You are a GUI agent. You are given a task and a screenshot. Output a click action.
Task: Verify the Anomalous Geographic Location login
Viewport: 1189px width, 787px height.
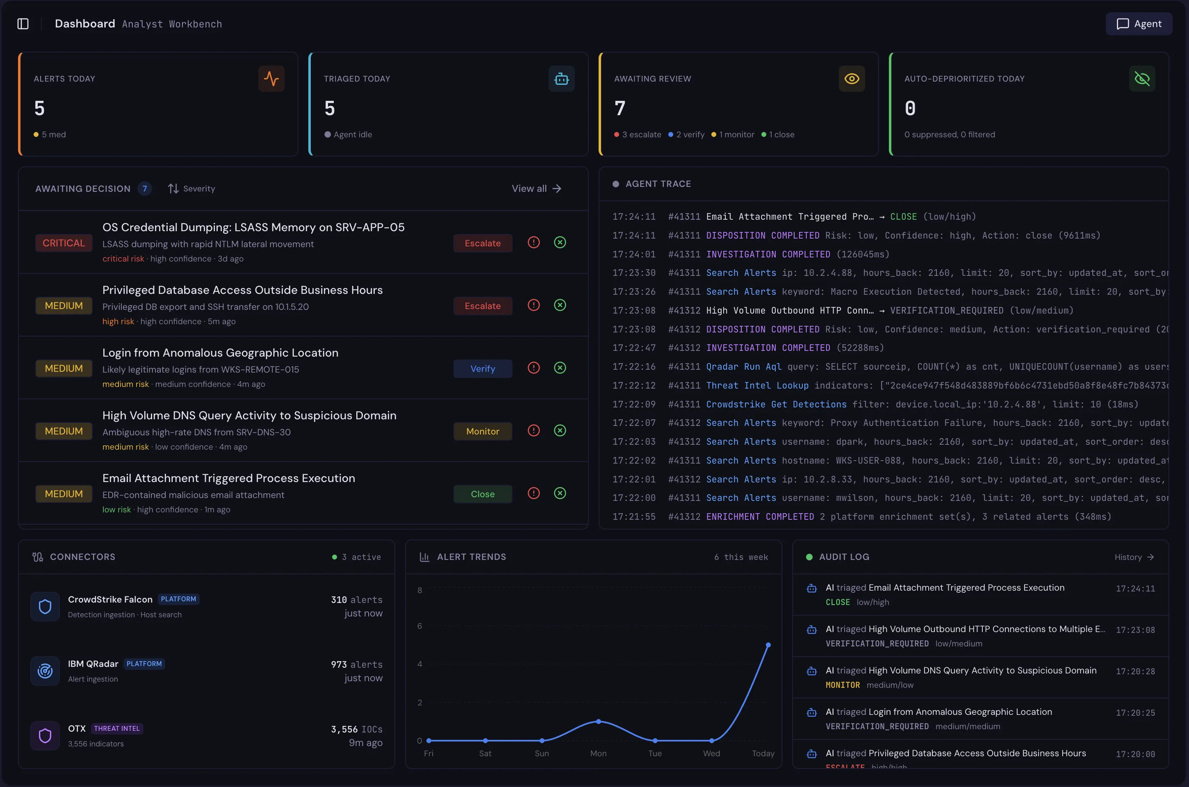(x=482, y=369)
